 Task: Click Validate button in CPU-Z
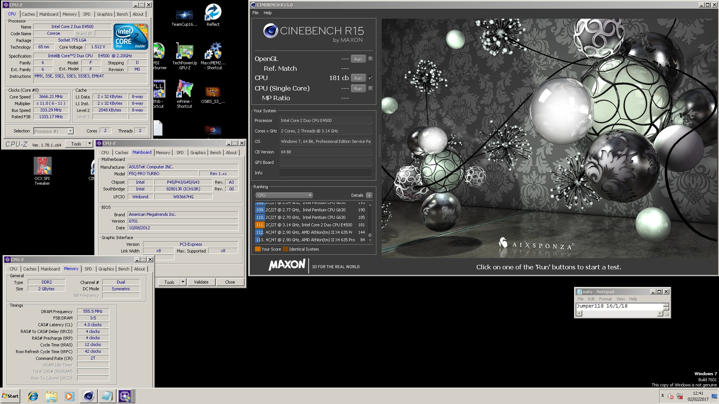pyautogui.click(x=201, y=282)
